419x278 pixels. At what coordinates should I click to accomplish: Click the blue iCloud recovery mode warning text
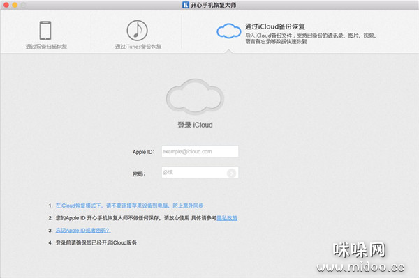129,206
